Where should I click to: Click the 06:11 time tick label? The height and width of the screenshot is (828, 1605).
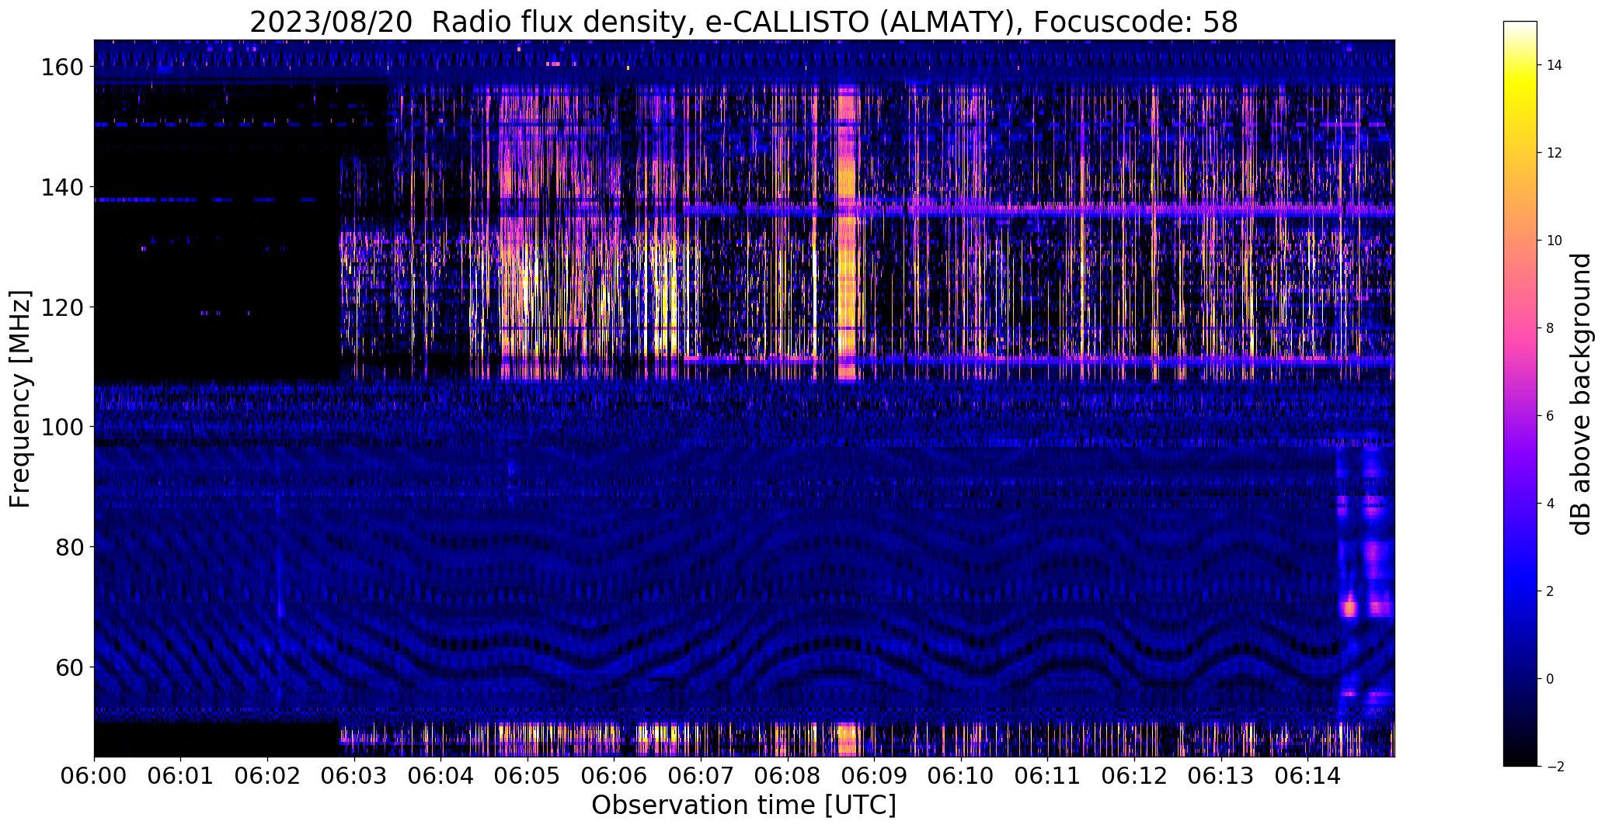(1047, 776)
